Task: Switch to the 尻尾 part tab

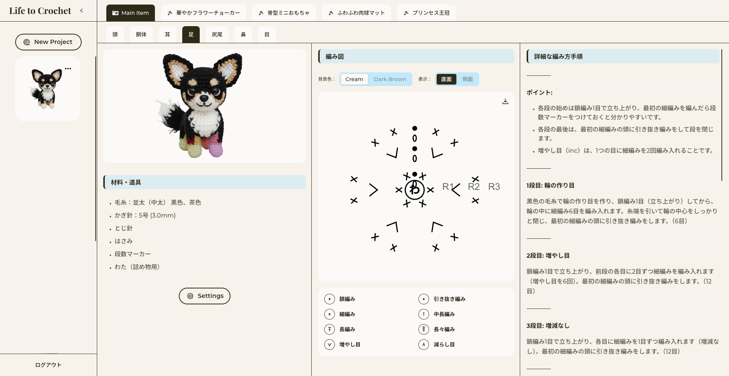Action: 217,34
